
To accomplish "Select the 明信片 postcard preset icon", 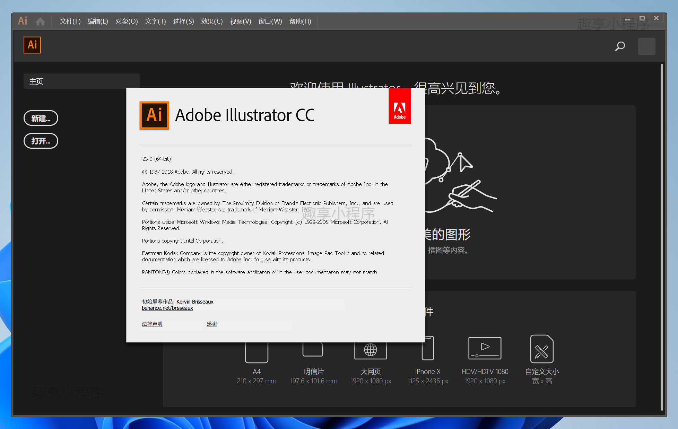I will coord(313,349).
